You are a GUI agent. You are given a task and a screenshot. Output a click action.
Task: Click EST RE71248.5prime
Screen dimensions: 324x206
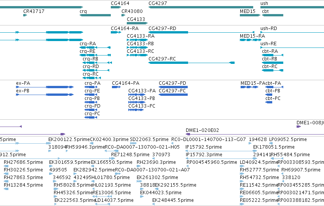click(x=113, y=158)
